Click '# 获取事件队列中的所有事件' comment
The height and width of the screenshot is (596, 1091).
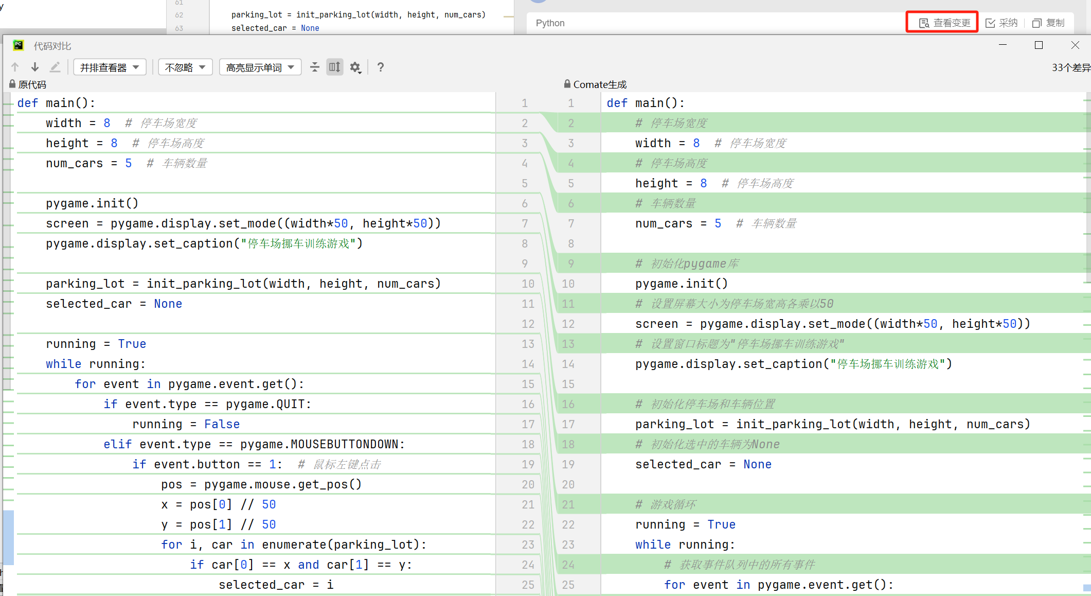[x=740, y=565]
